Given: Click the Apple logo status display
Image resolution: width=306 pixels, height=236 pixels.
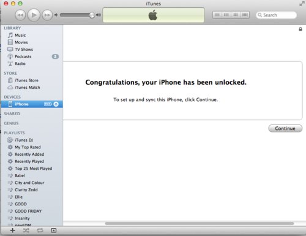Looking at the screenshot, I should click(x=154, y=15).
